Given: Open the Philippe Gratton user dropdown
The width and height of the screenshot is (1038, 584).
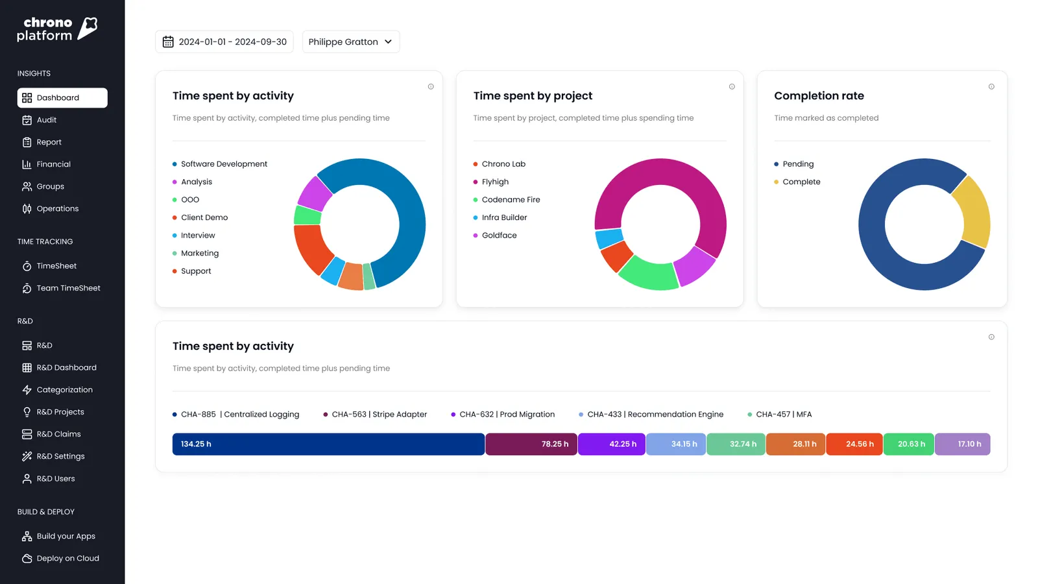Looking at the screenshot, I should (x=350, y=42).
